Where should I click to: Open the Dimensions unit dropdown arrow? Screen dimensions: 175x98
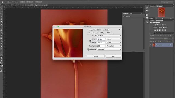[x=98, y=33]
